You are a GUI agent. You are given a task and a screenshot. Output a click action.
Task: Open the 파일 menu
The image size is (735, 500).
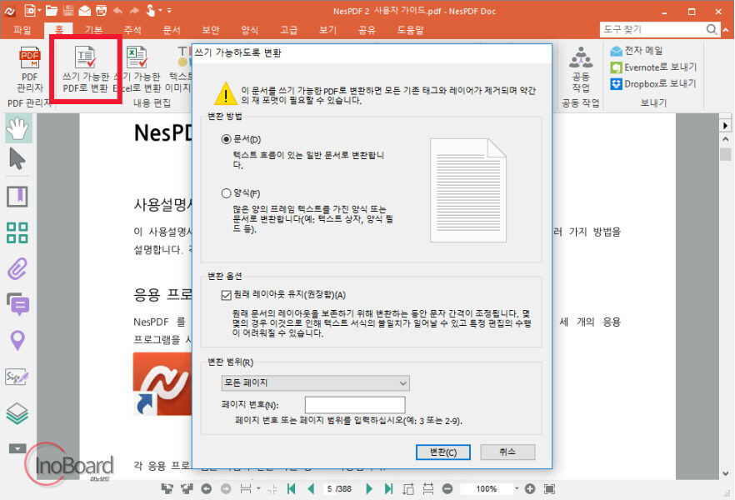tap(22, 30)
